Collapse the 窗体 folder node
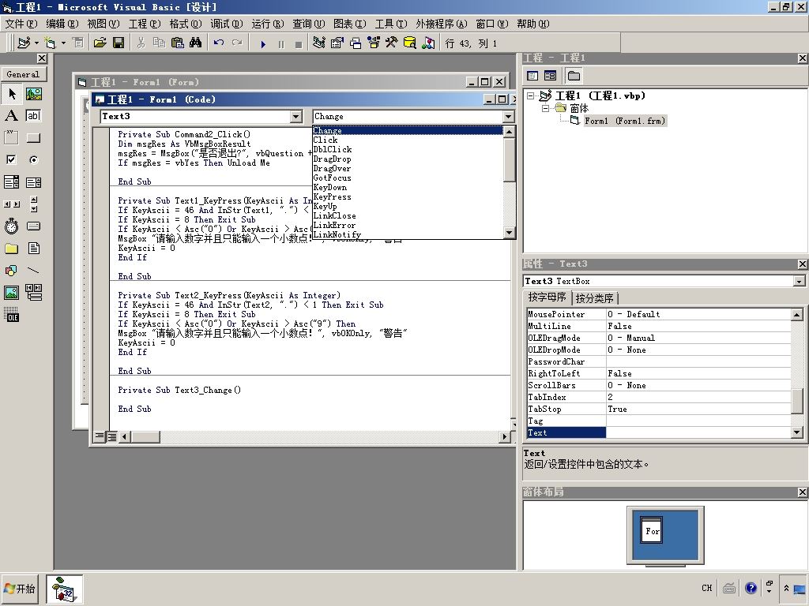Image resolution: width=809 pixels, height=606 pixels. [x=545, y=108]
